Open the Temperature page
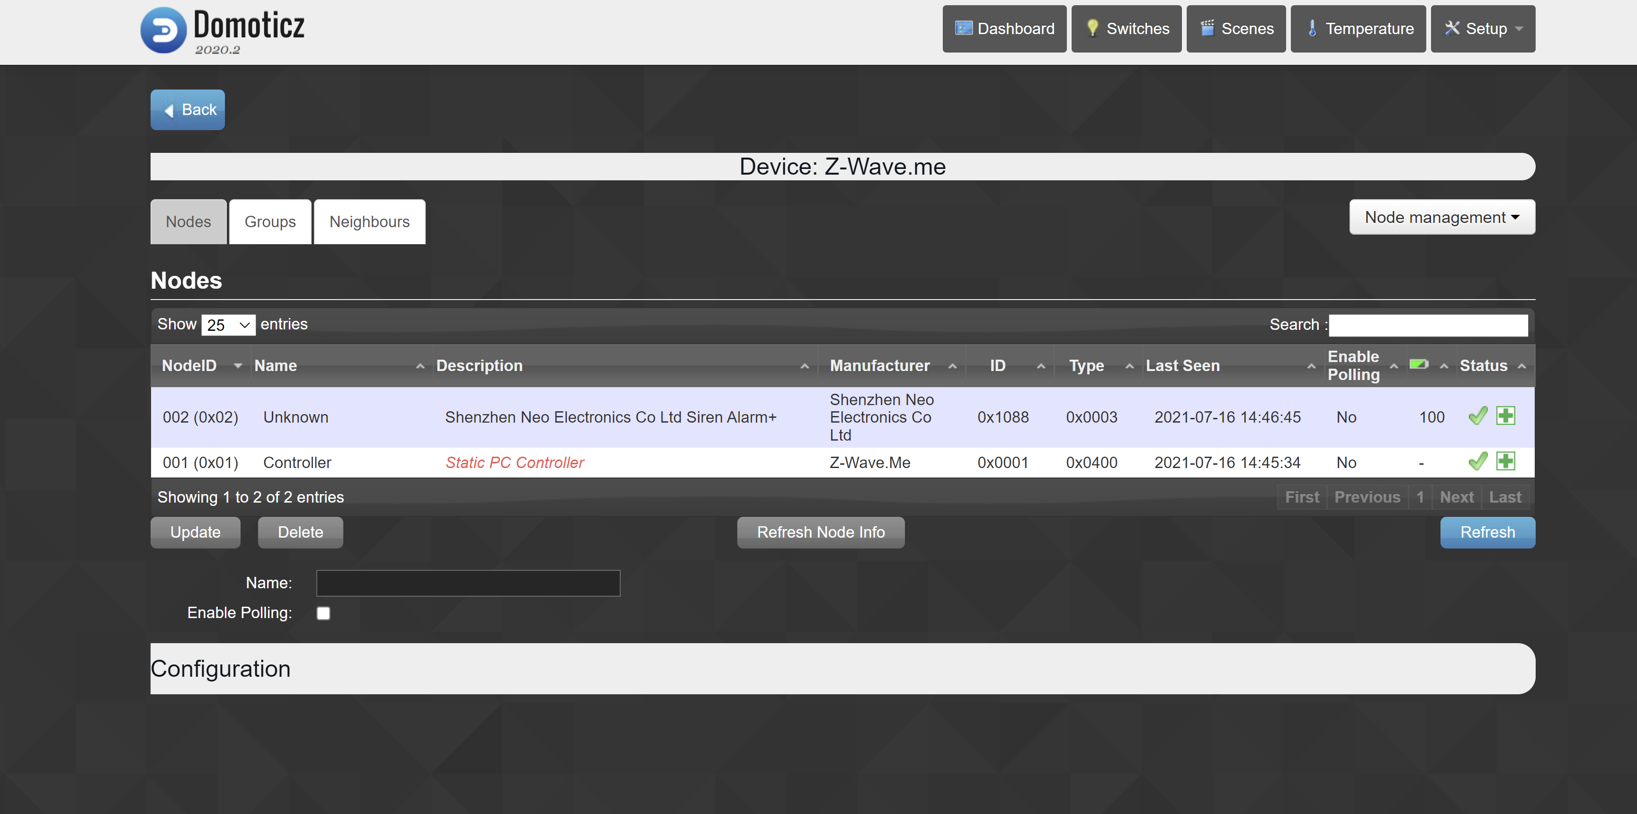The height and width of the screenshot is (814, 1637). point(1358,28)
